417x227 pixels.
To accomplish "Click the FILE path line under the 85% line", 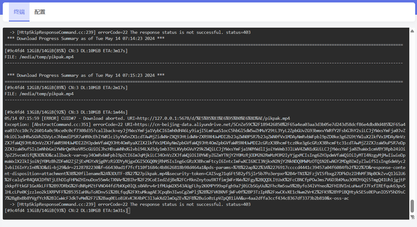I will coord(39,57).
